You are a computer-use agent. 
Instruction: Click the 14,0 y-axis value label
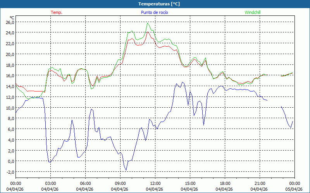pos(10,86)
